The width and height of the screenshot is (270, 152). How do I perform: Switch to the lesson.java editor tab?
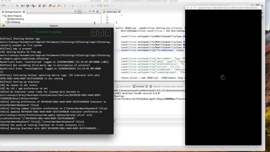pyautogui.click(x=111, y=12)
